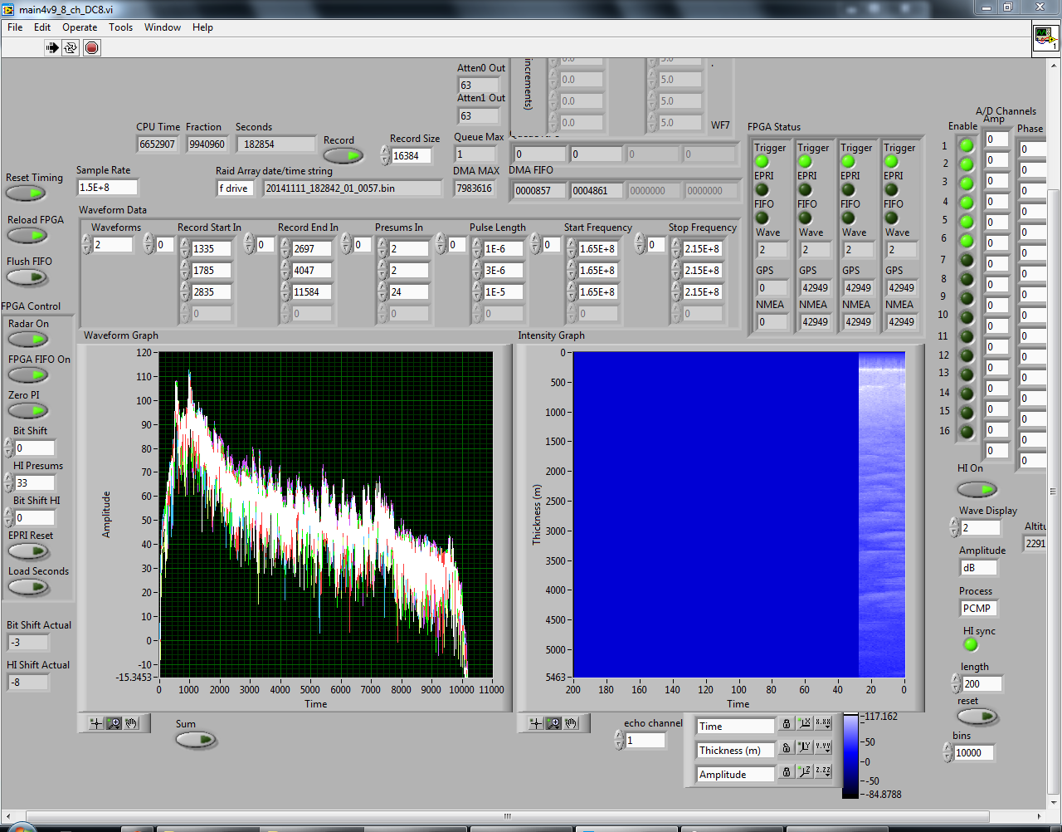Toggle the HI On switch
Screen dimensions: 1062x832
pos(977,489)
